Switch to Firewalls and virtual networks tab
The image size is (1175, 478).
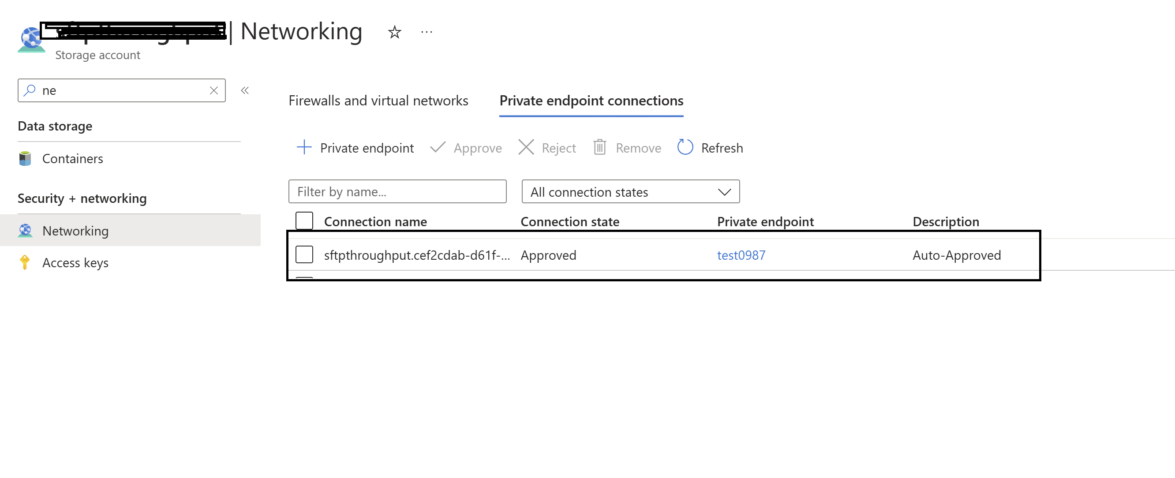coord(378,101)
